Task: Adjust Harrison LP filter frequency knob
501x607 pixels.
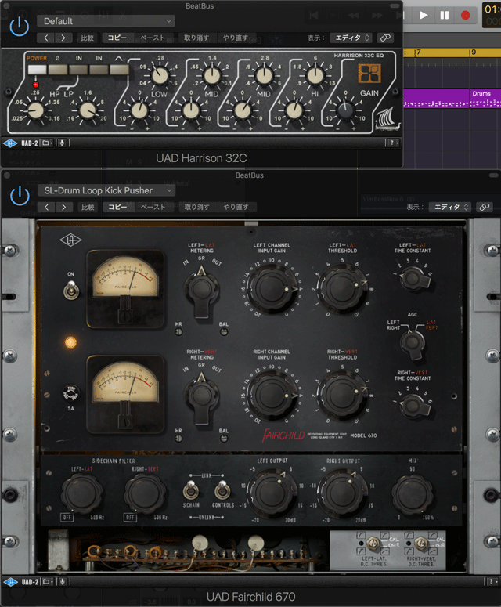Action: (x=88, y=110)
